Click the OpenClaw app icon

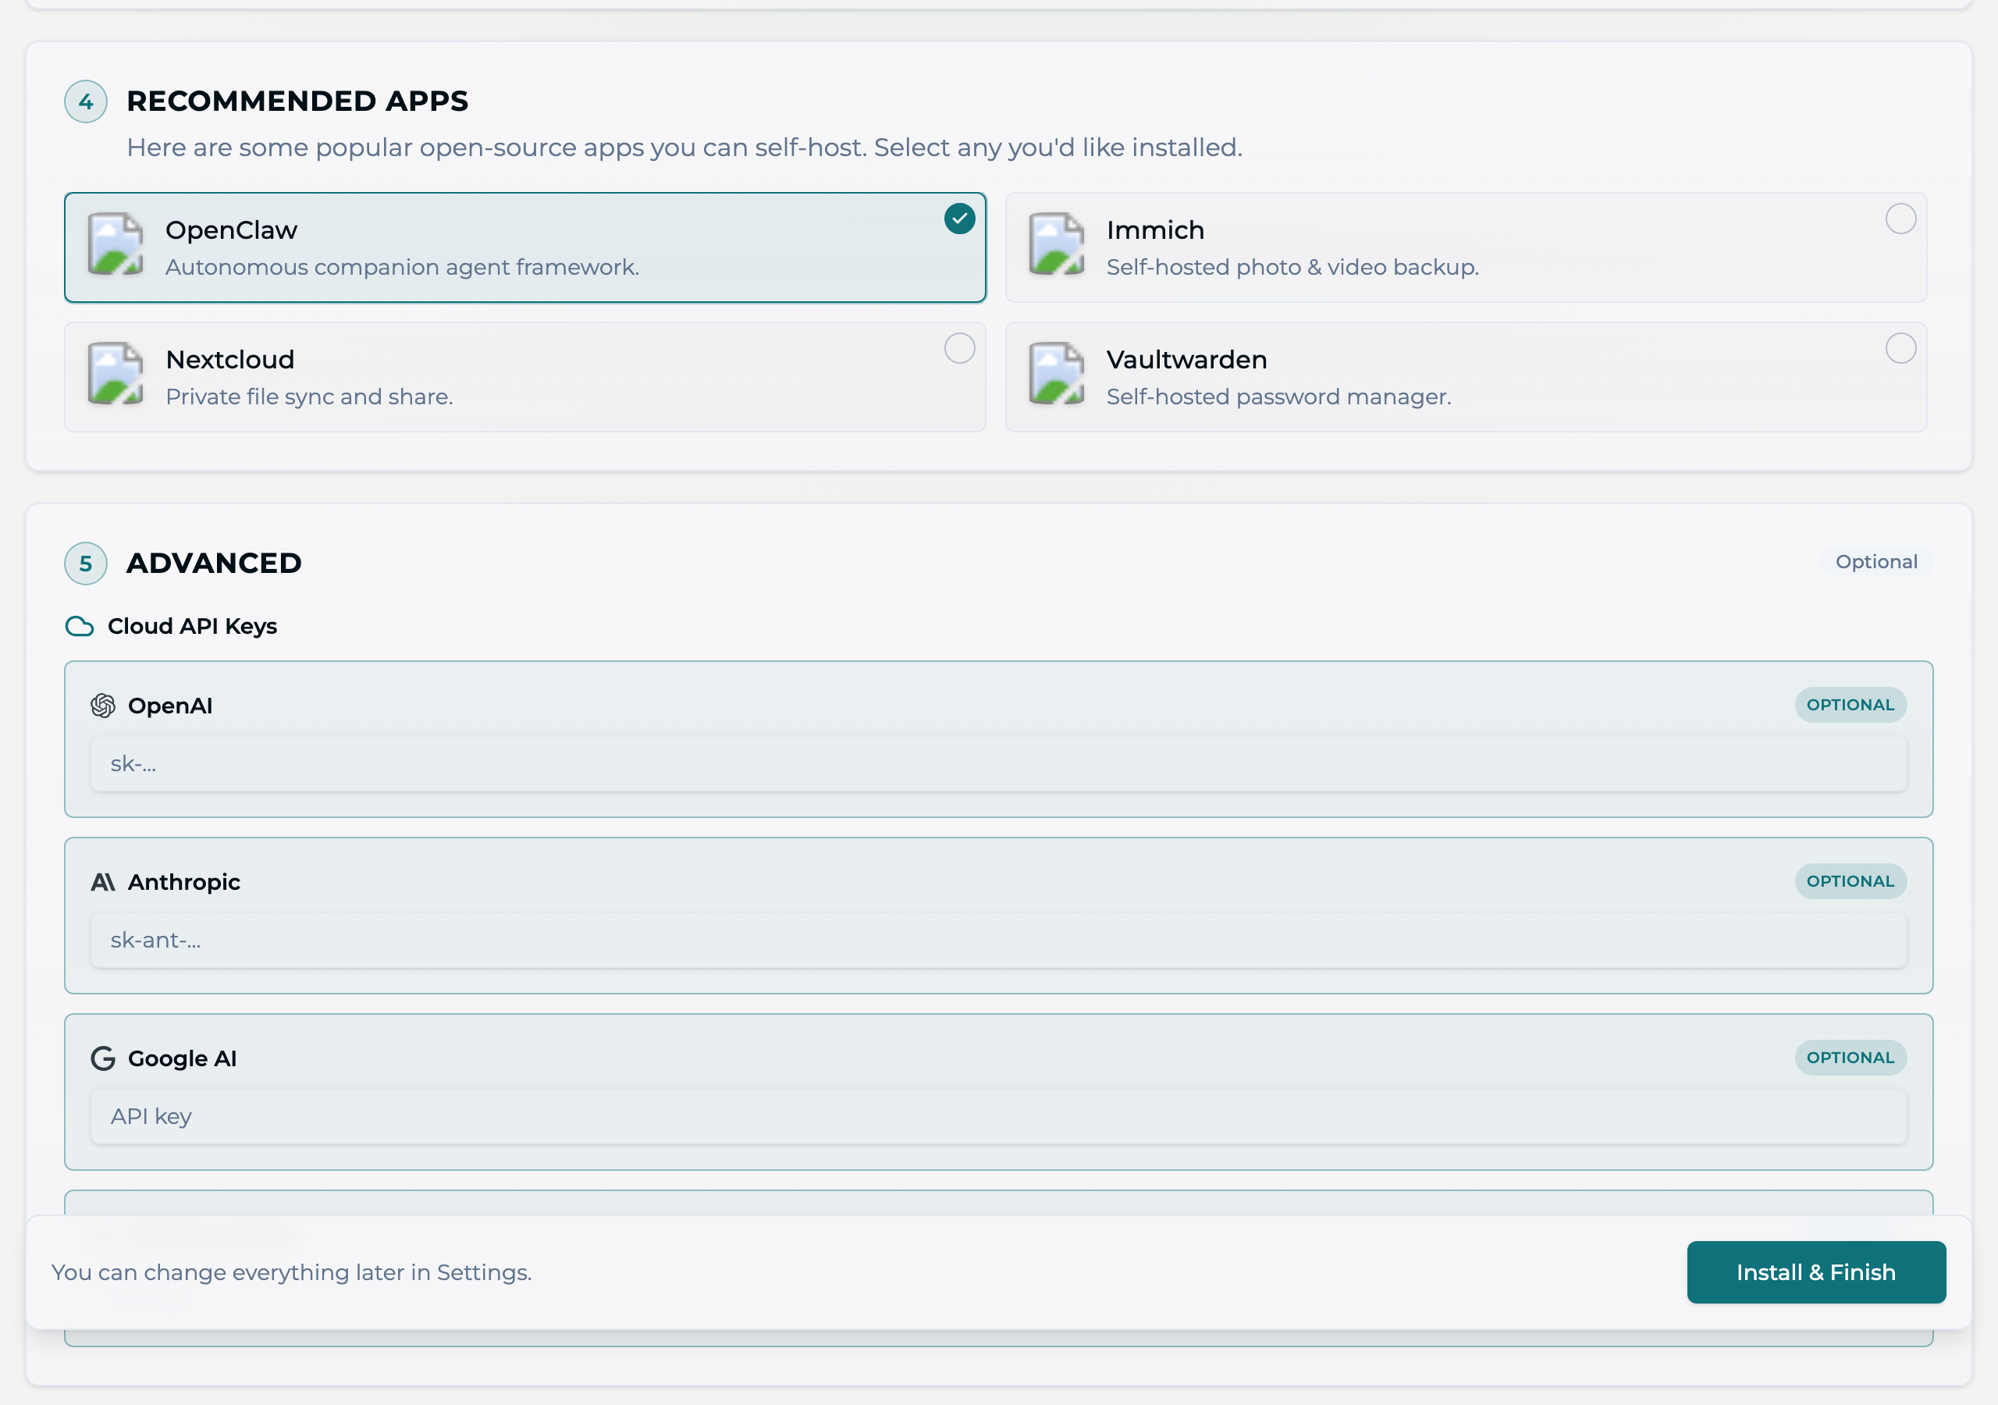coord(116,244)
